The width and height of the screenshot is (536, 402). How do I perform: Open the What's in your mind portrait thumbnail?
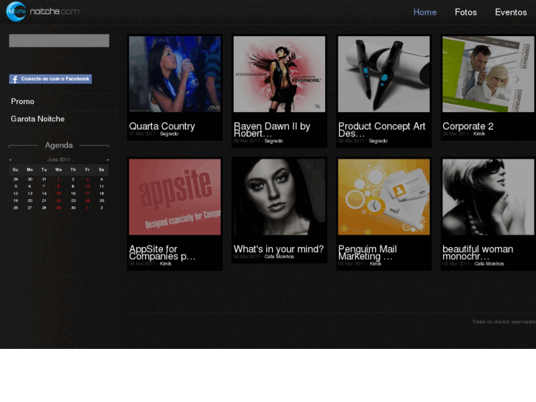pyautogui.click(x=279, y=197)
